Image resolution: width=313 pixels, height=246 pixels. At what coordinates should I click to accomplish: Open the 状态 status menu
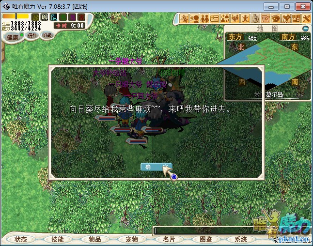click(21, 239)
